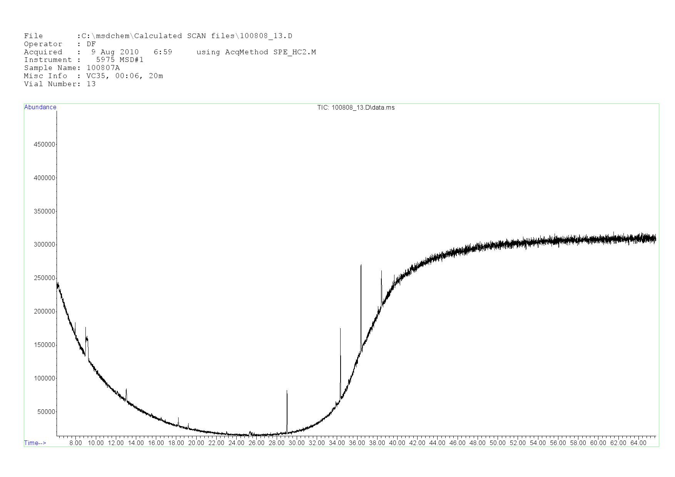Screen dimensions: 675x477
Task: Select the peak tip near 29.00 minutes
Action: [287, 392]
